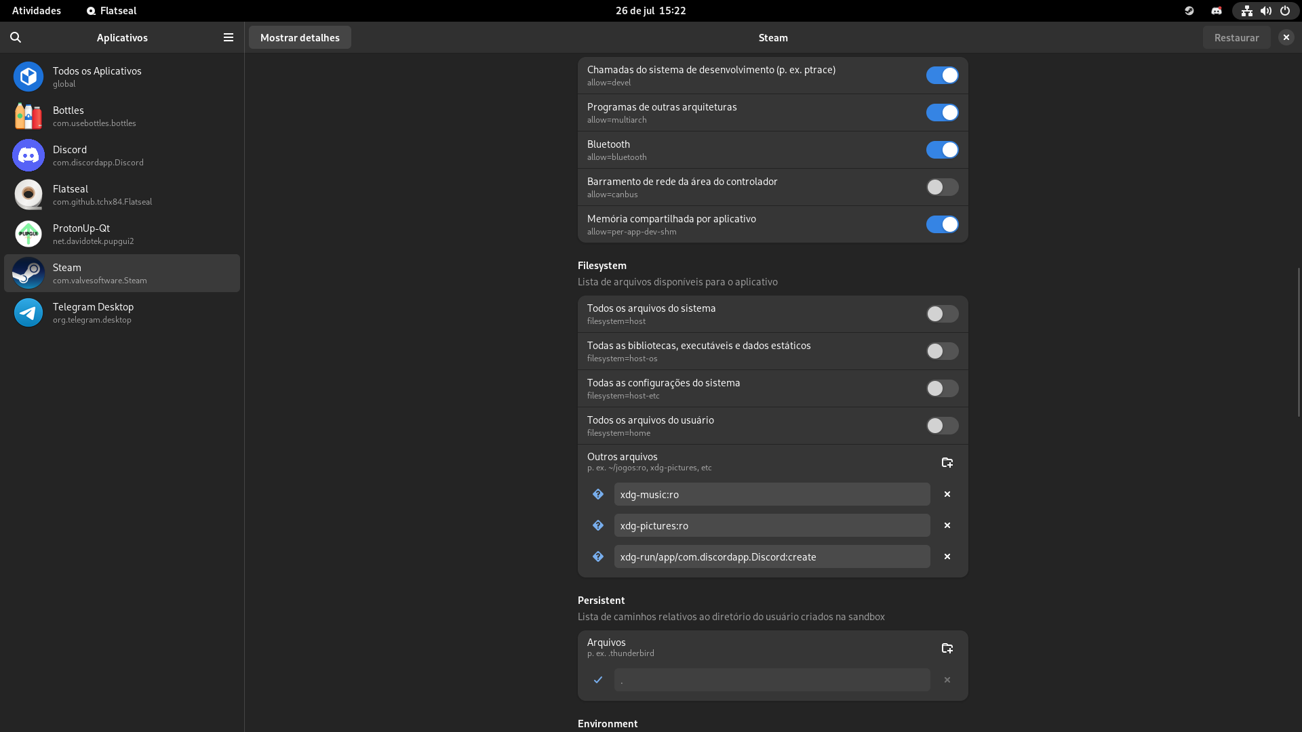Remove the xdg-music:ro entry
This screenshot has width=1302, height=732.
click(947, 494)
